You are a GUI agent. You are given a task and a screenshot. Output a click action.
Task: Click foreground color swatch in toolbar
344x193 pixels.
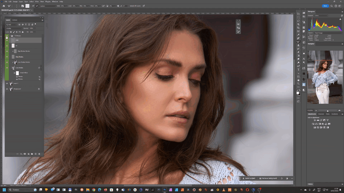[298, 93]
